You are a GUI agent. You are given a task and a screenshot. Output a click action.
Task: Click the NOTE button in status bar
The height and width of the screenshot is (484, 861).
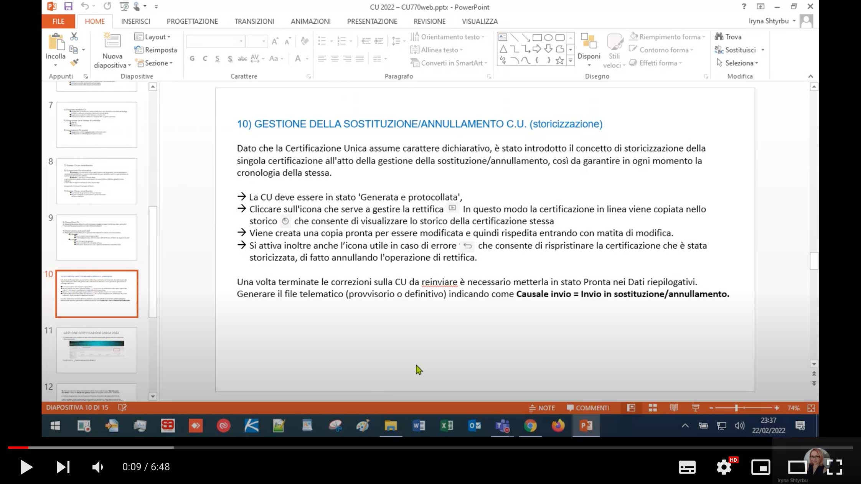542,408
